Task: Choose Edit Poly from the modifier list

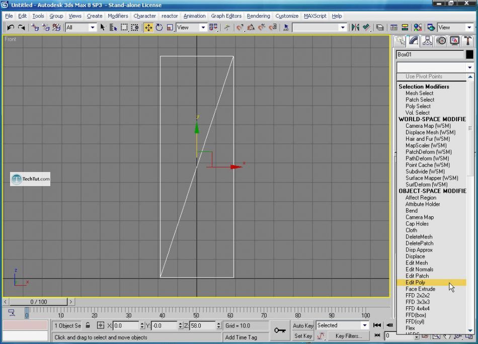Action: point(431,283)
